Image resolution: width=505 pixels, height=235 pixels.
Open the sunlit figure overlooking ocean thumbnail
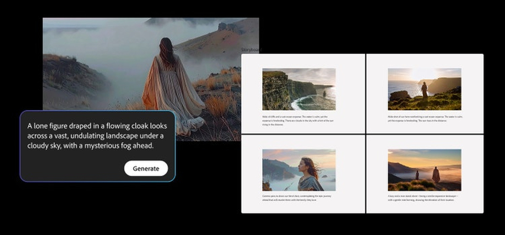(x=425, y=89)
